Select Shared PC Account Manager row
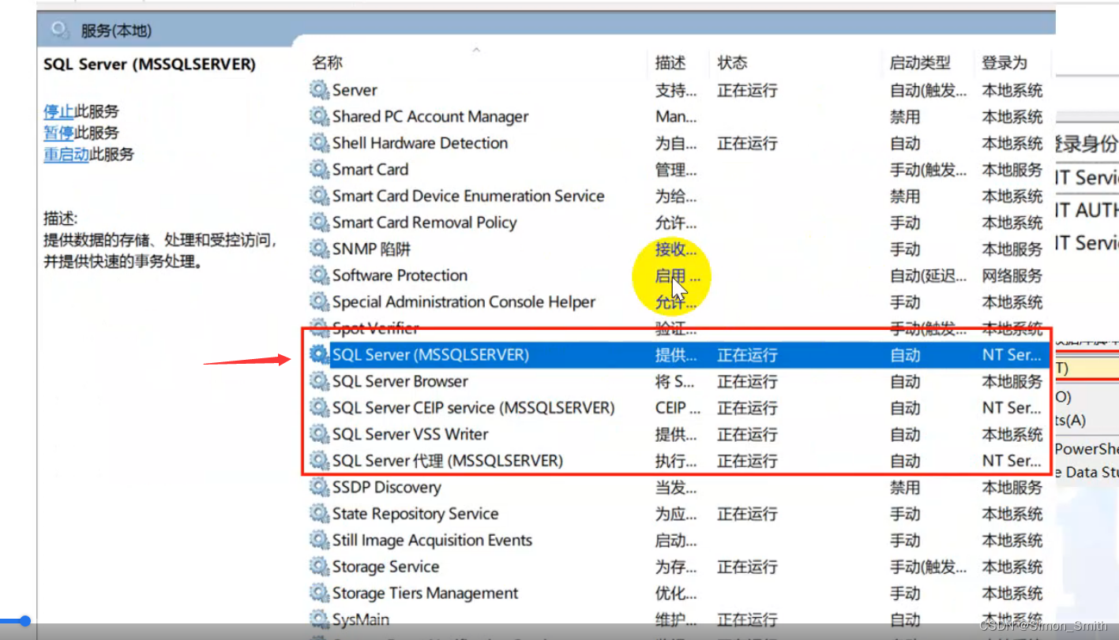This screenshot has height=640, width=1119. (x=430, y=117)
